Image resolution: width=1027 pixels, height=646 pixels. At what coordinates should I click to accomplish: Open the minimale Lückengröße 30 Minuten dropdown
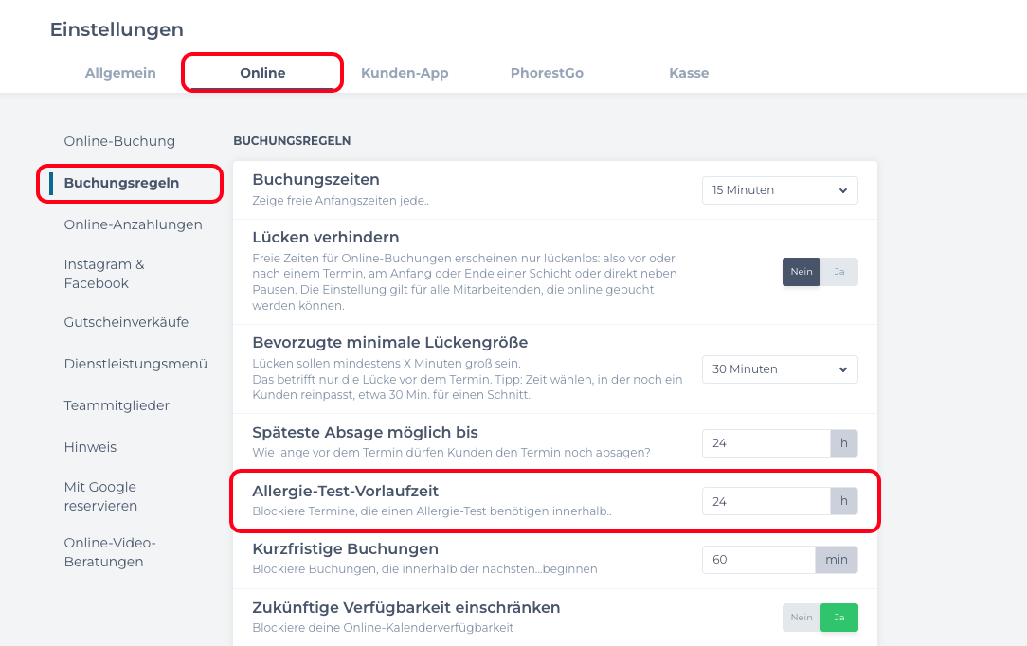click(x=779, y=369)
